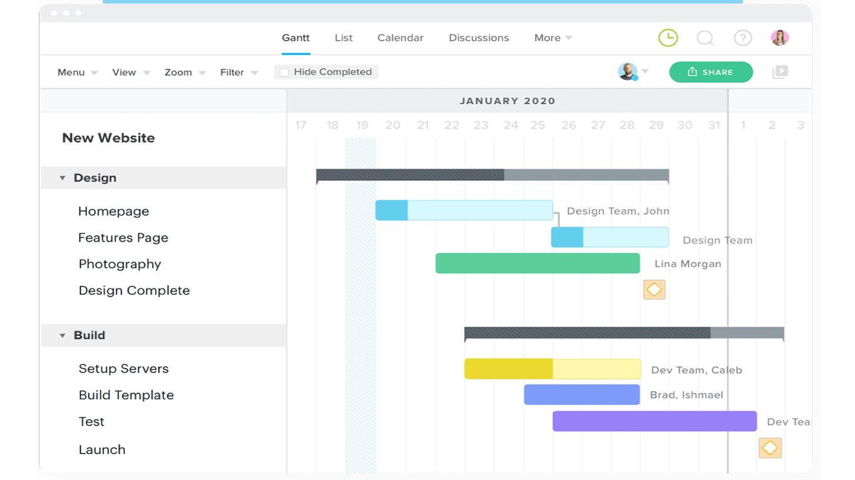Click the green clock time-tracking icon
The width and height of the screenshot is (855, 480).
click(668, 38)
